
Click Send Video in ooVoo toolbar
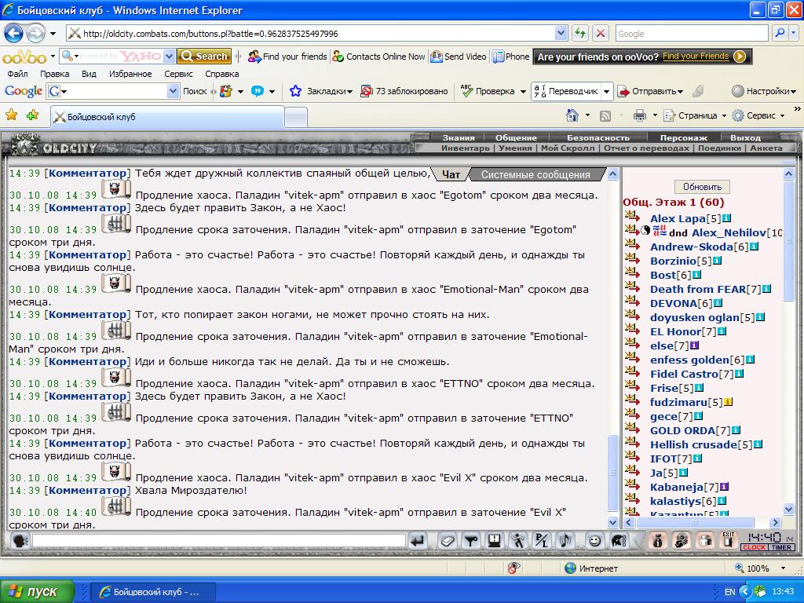[x=458, y=57]
